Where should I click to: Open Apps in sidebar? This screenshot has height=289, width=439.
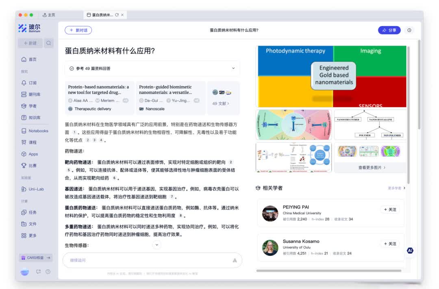pos(30,154)
